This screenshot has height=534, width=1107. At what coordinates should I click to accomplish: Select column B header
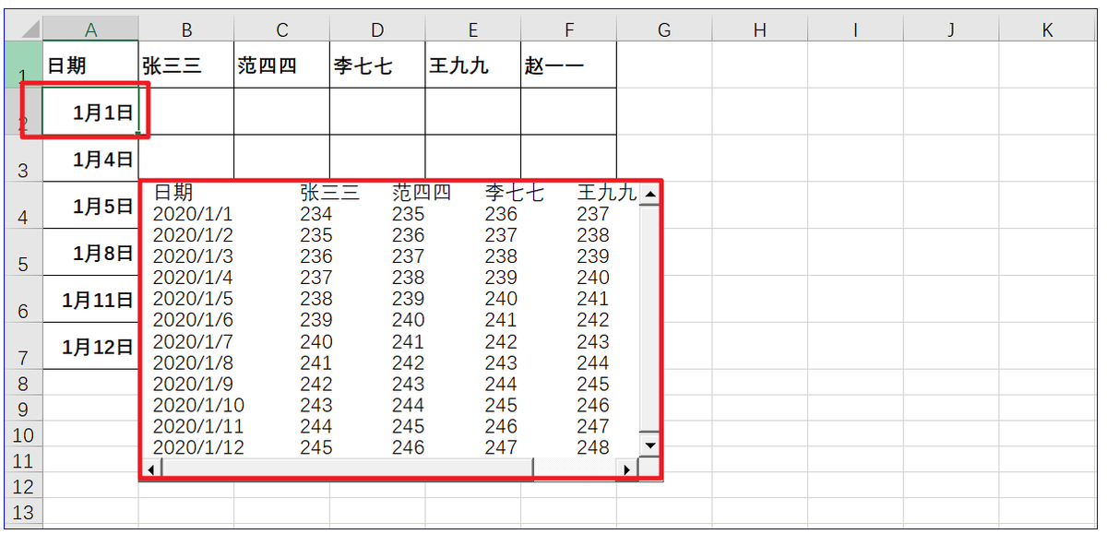[x=186, y=30]
